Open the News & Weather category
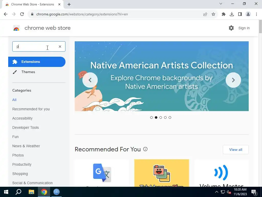This screenshot has height=197, width=262. [x=26, y=146]
